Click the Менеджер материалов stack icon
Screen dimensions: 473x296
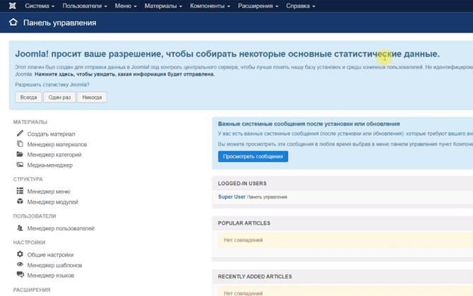(20, 144)
